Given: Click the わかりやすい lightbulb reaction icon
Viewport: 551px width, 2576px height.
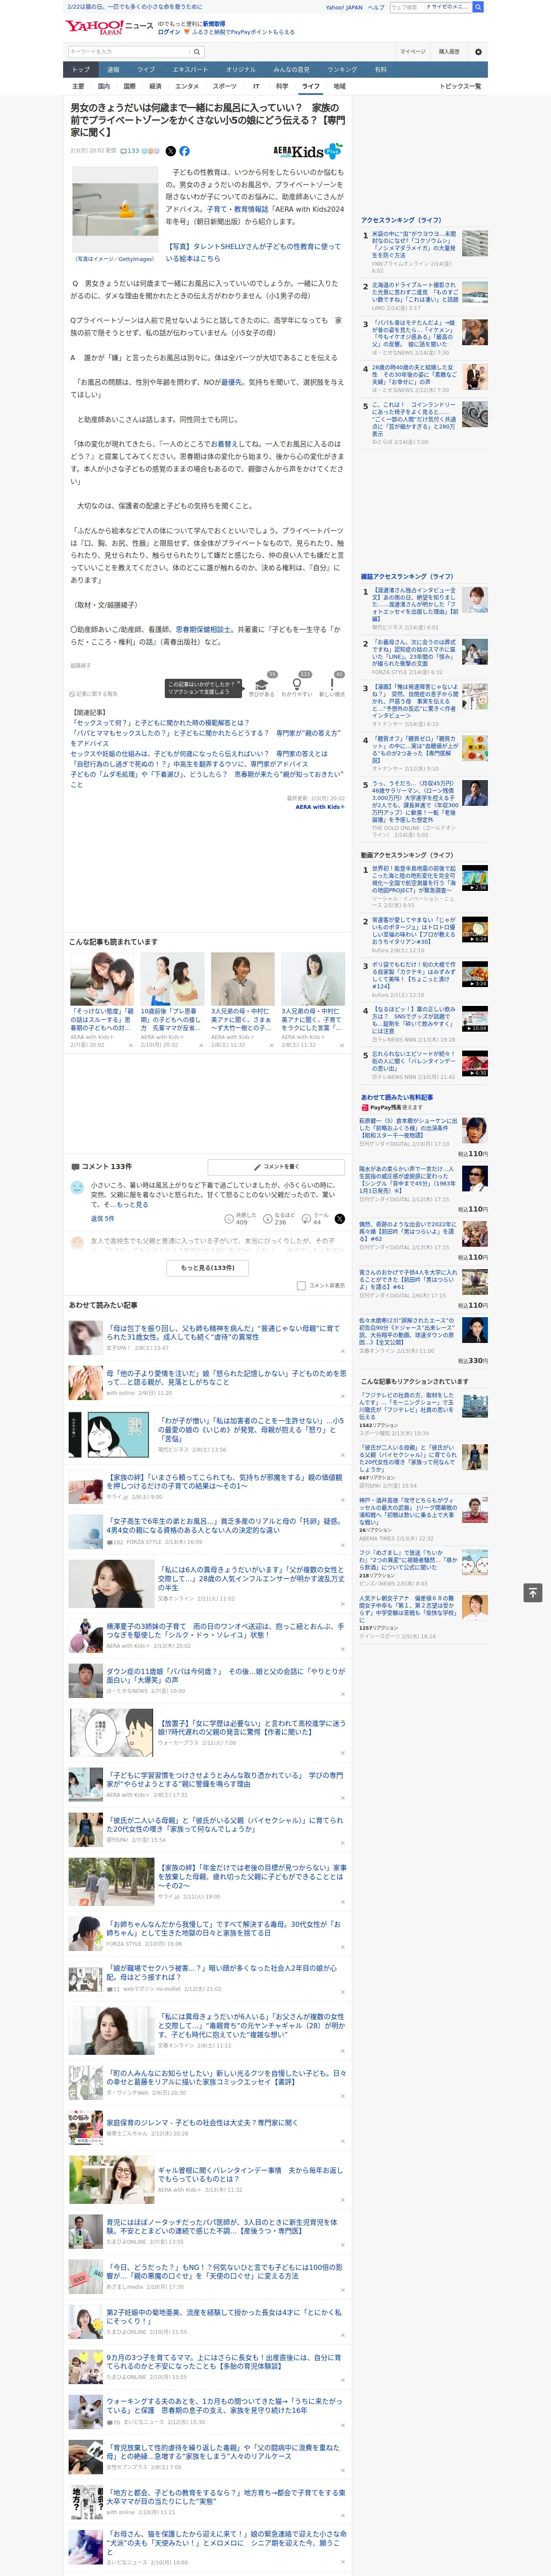Looking at the screenshot, I should 296,685.
